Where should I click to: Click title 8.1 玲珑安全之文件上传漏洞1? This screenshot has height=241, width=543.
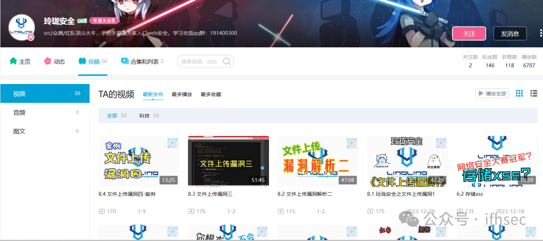point(401,194)
